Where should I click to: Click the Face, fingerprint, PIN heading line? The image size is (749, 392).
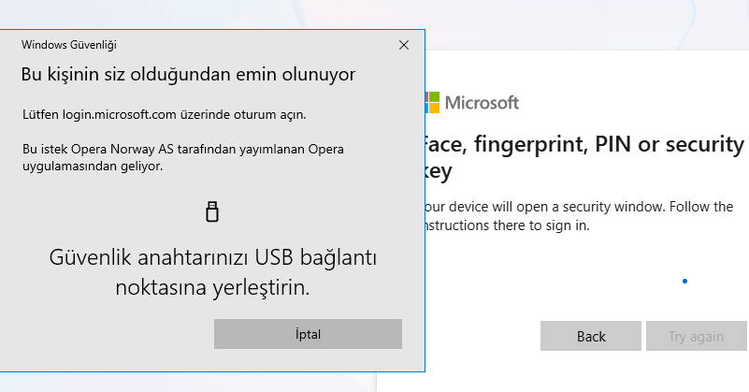click(584, 144)
